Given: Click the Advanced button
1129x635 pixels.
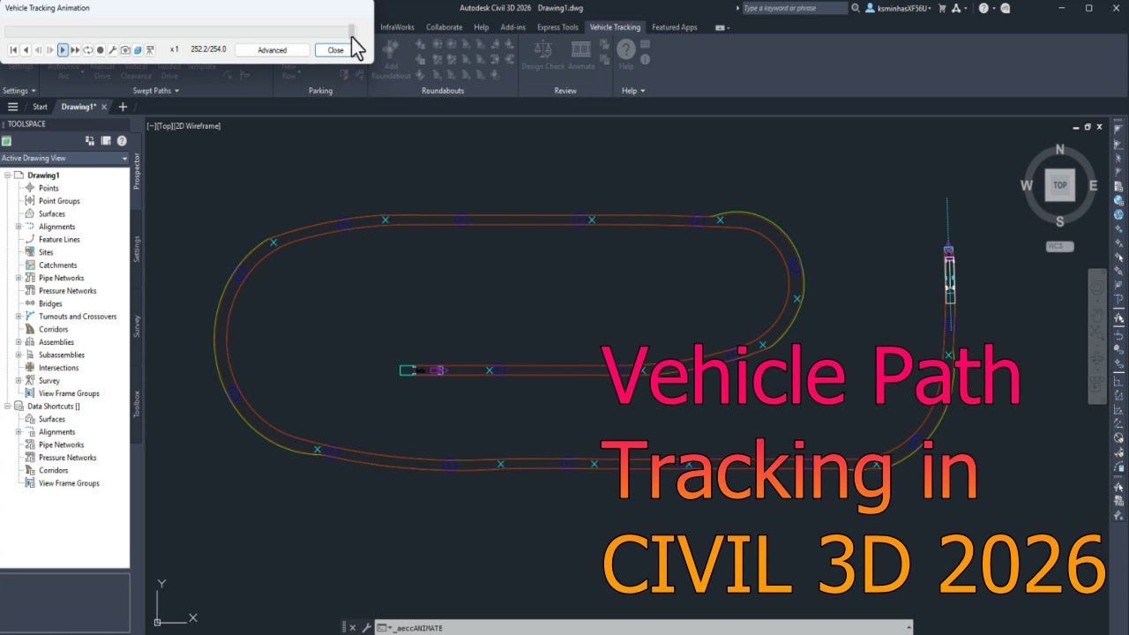Looking at the screenshot, I should click(272, 50).
